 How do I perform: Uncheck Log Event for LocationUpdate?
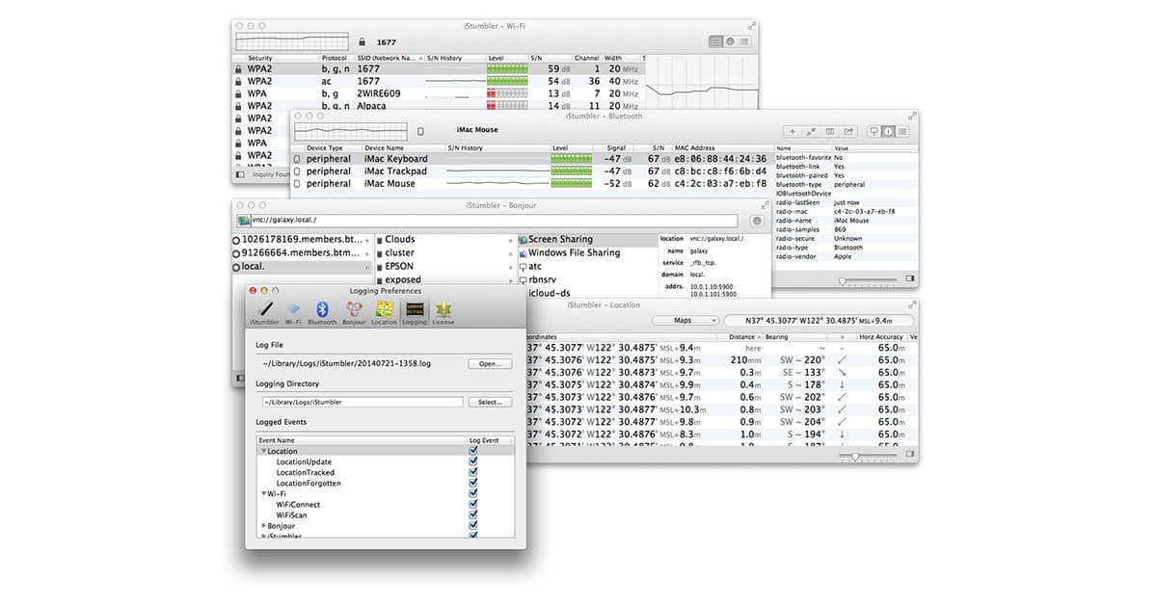(473, 461)
